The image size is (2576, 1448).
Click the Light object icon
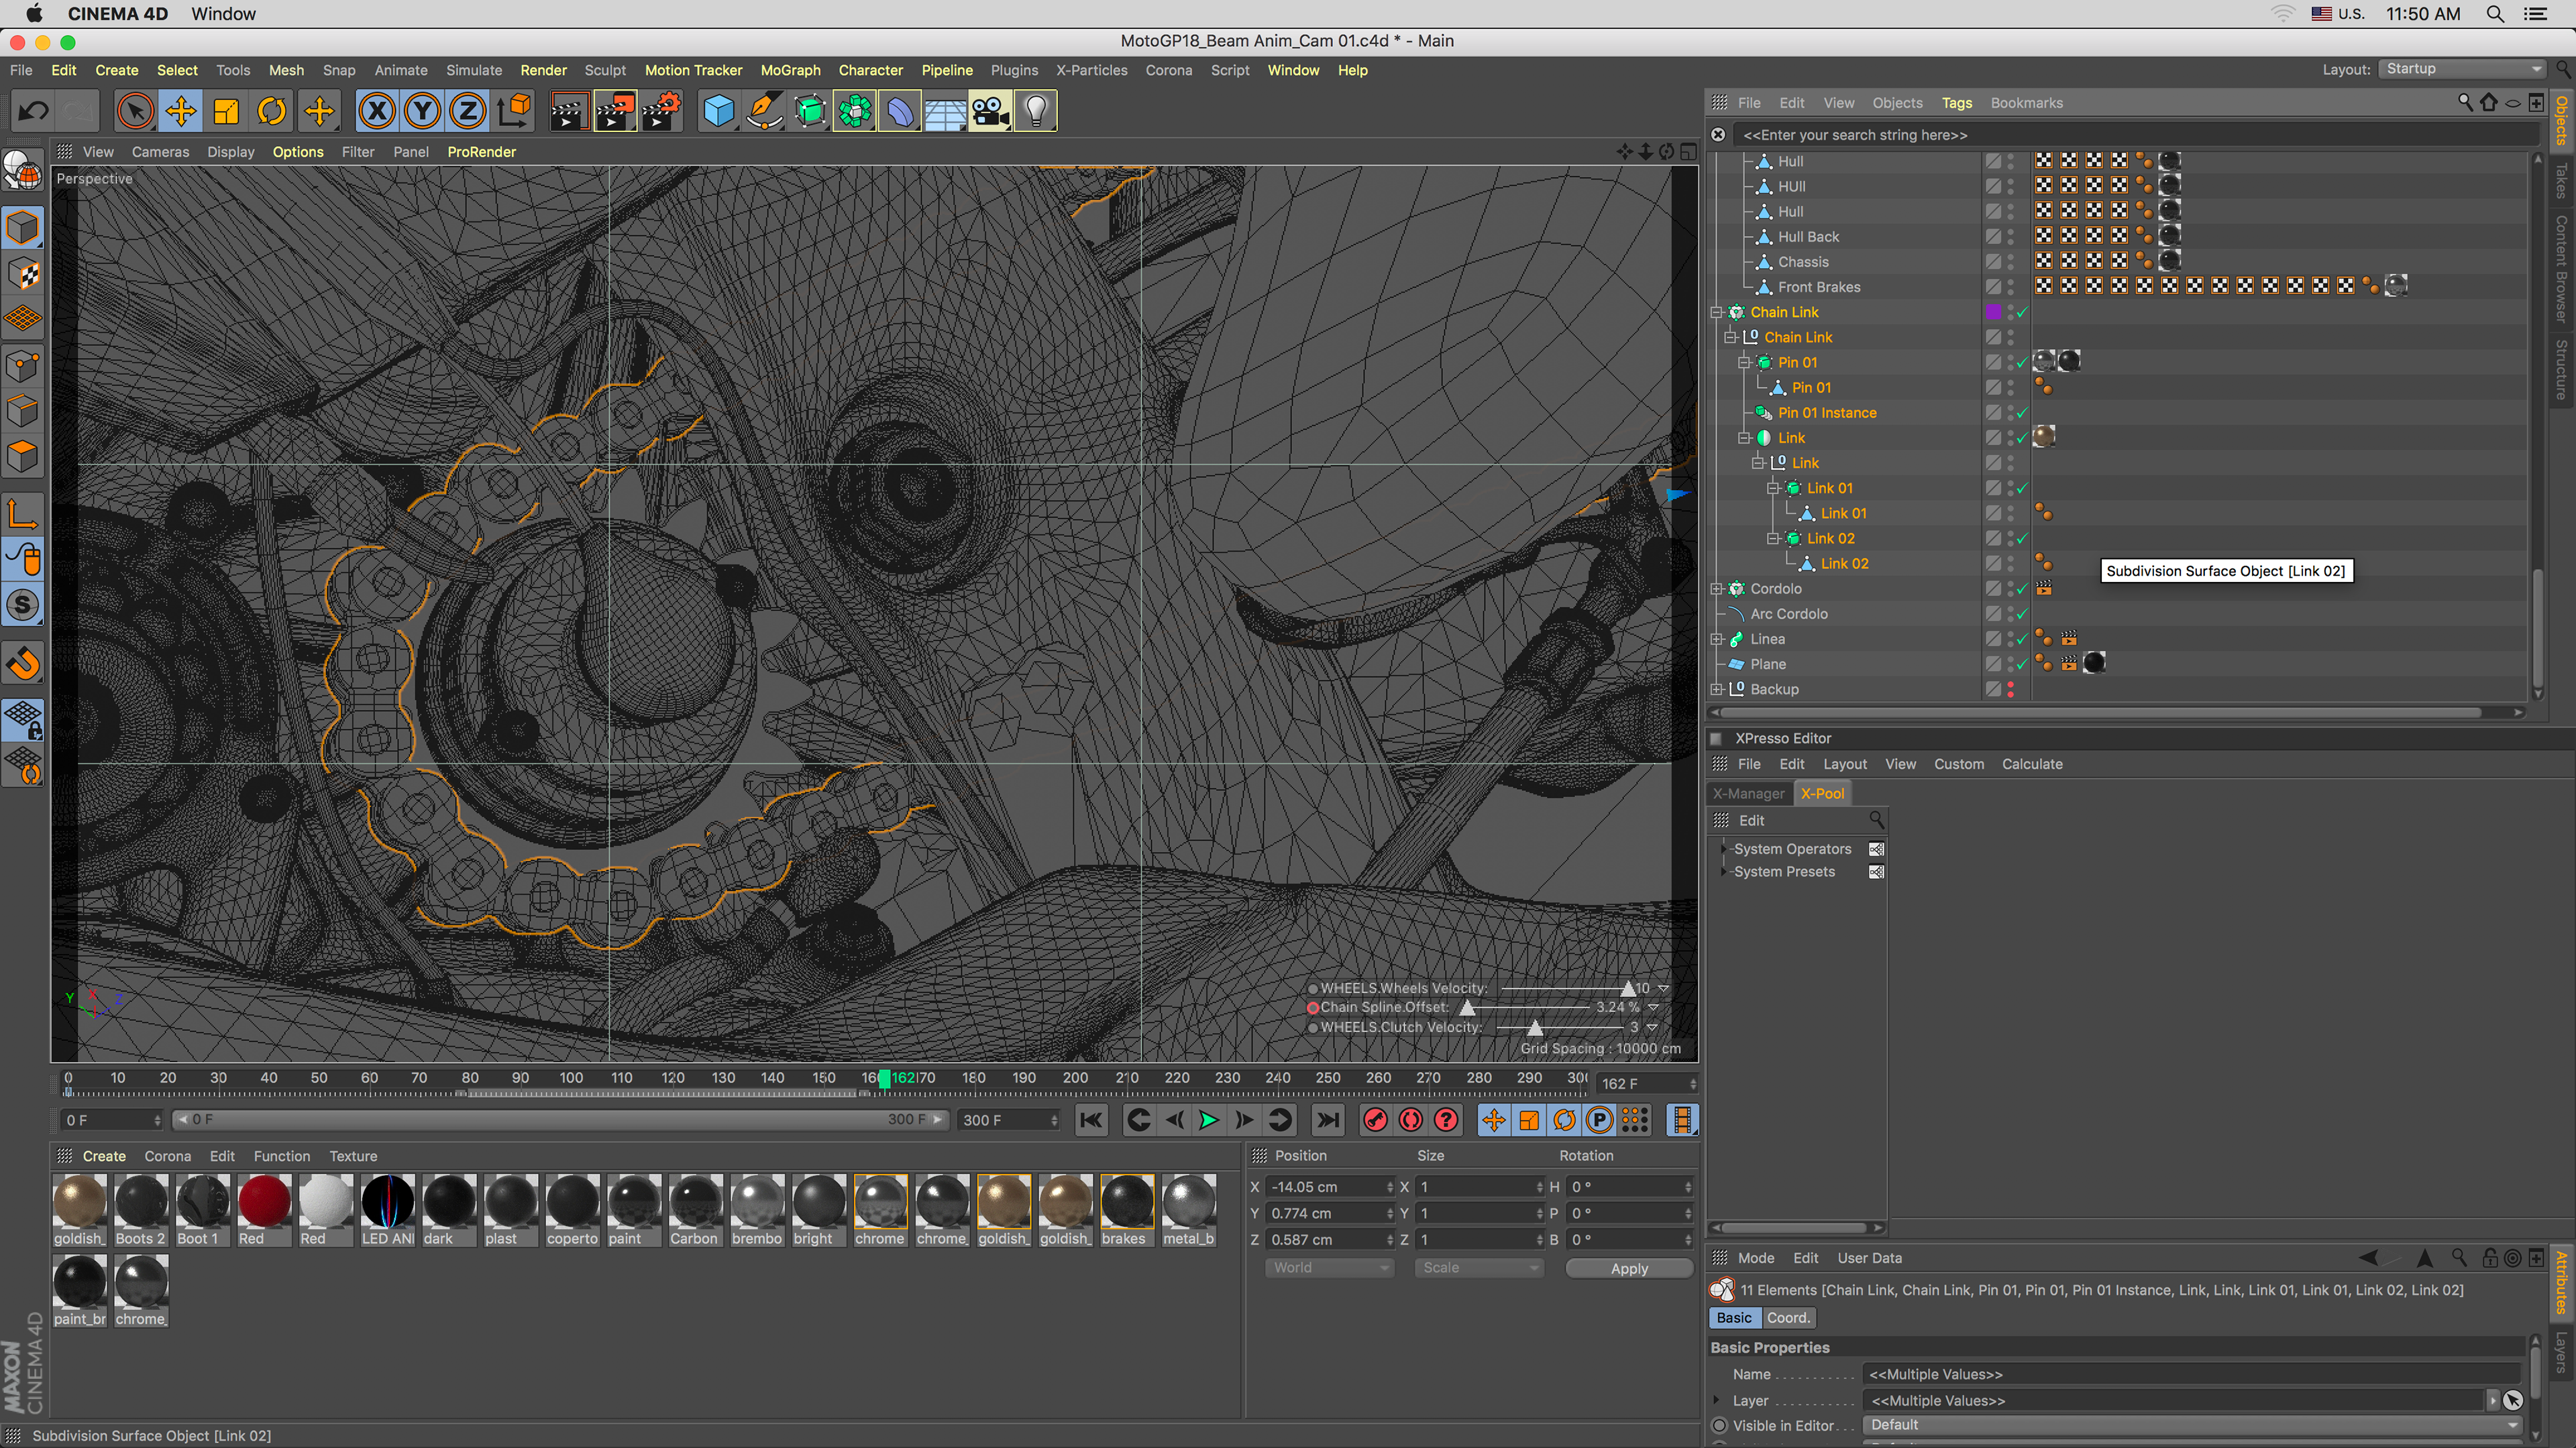pos(1036,111)
